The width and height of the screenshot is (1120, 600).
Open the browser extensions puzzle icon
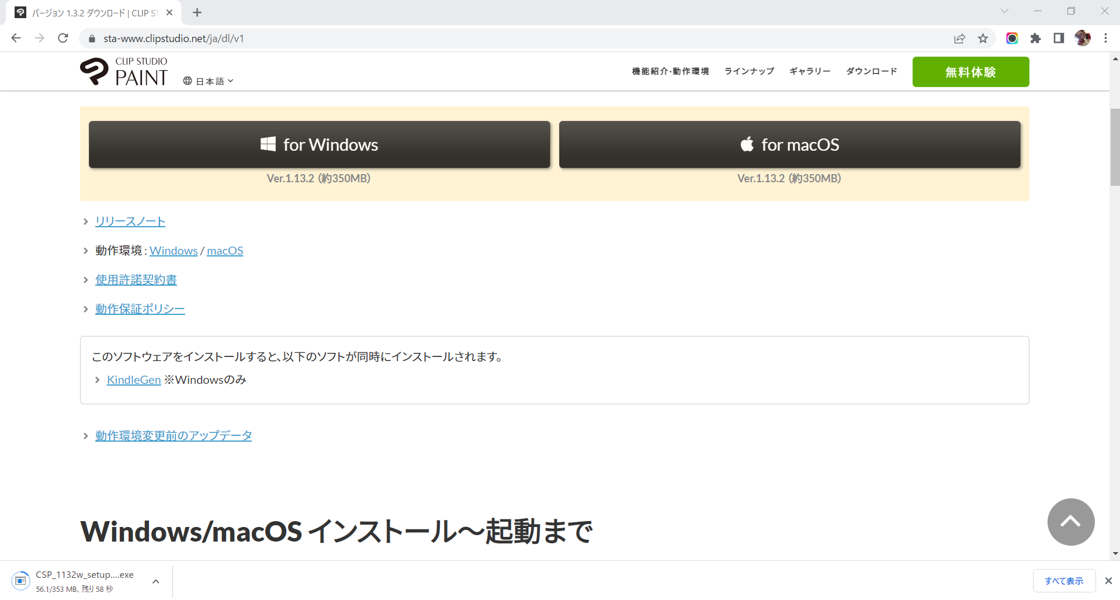(x=1035, y=39)
